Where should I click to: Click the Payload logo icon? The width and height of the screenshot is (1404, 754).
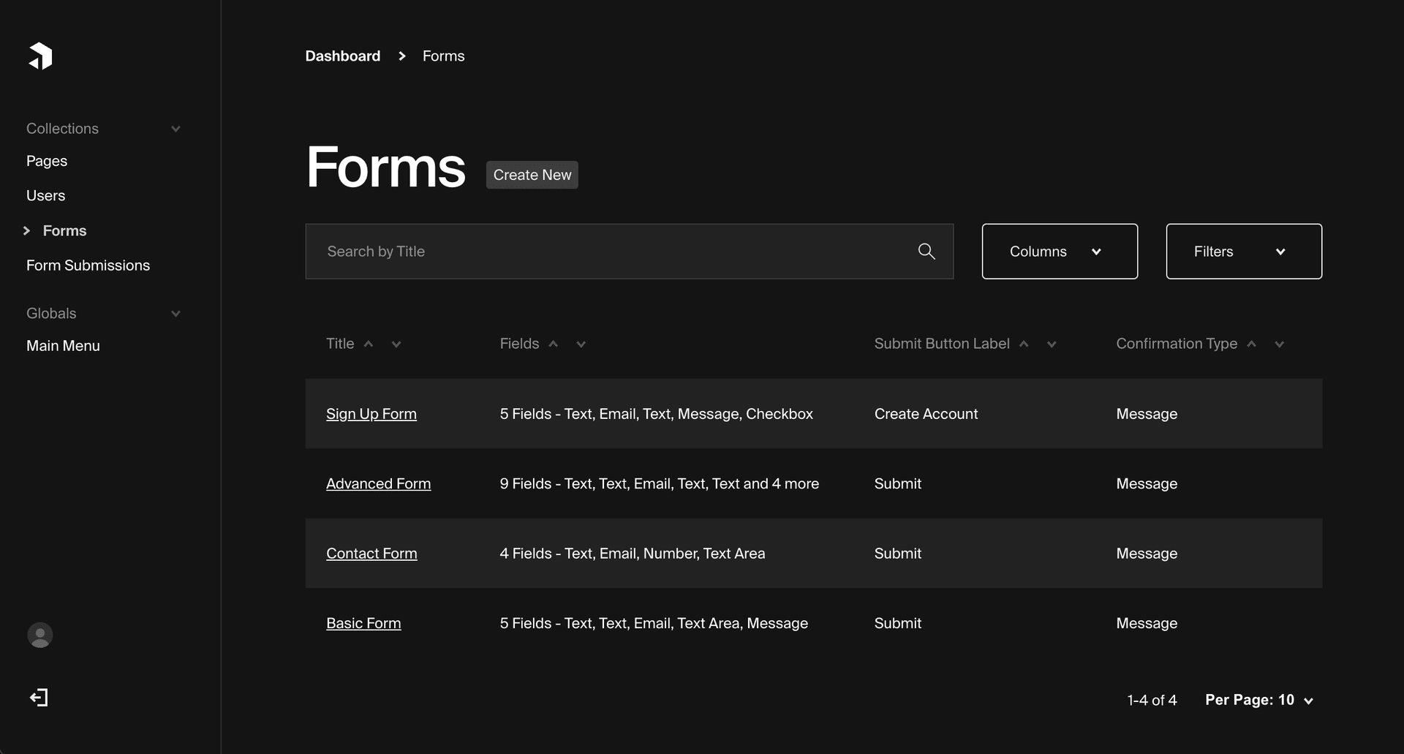40,56
